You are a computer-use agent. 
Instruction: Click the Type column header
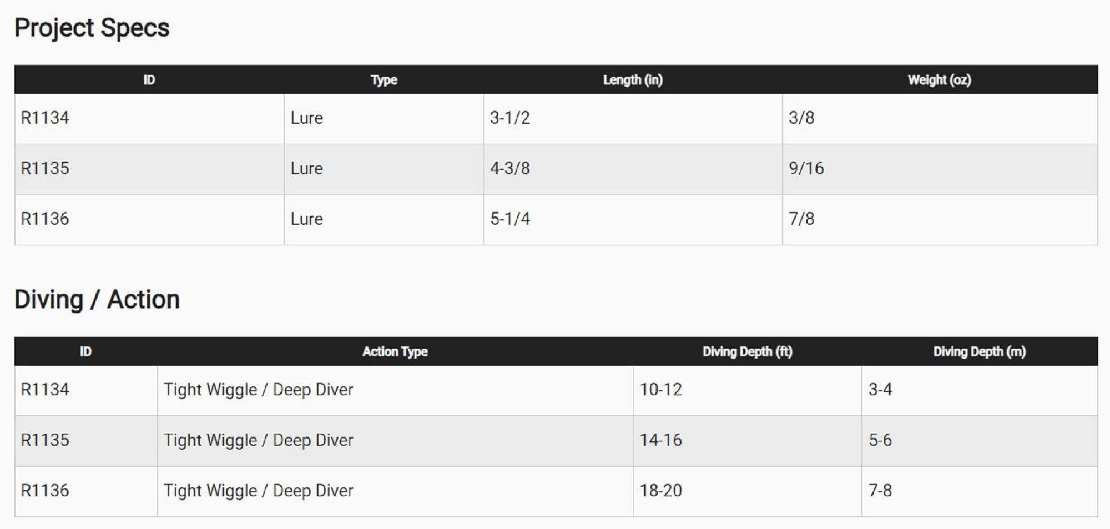tap(384, 80)
